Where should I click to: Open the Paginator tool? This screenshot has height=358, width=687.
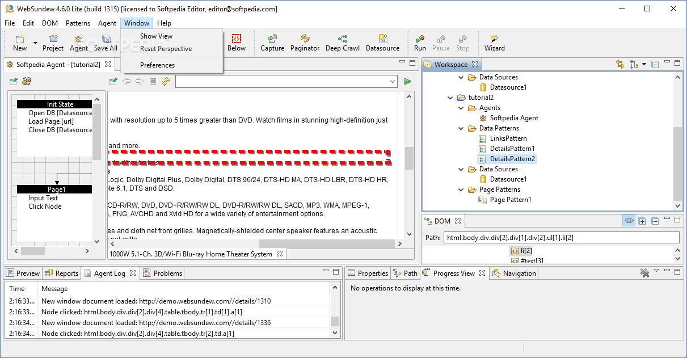pyautogui.click(x=305, y=43)
